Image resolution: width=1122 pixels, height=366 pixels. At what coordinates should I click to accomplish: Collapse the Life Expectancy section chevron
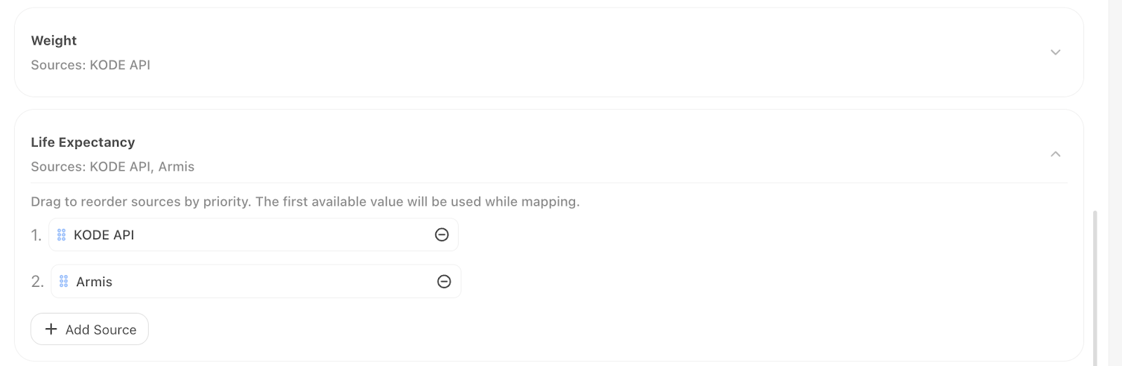[1055, 154]
